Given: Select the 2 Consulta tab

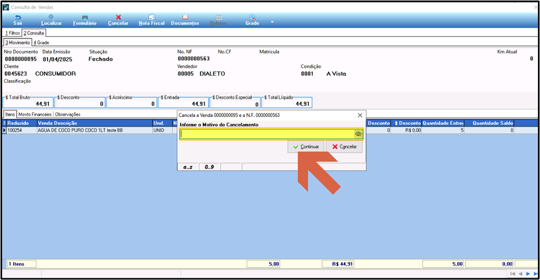Looking at the screenshot, I should 34,33.
